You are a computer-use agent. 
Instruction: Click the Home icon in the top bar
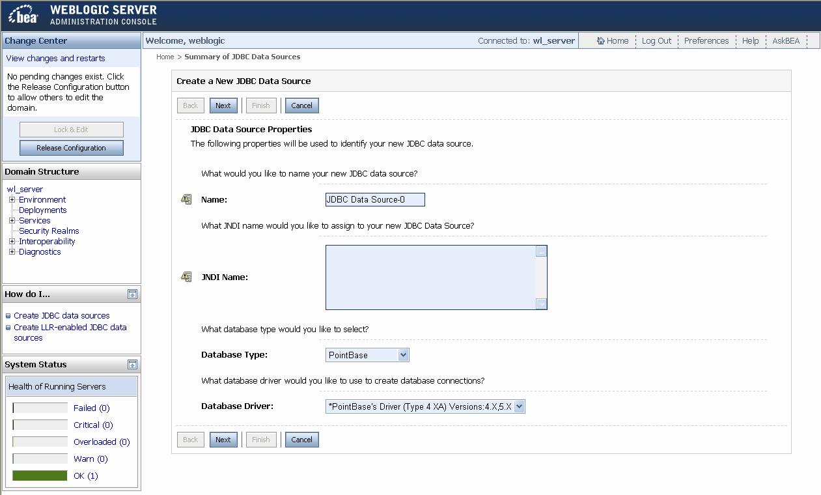coord(601,40)
